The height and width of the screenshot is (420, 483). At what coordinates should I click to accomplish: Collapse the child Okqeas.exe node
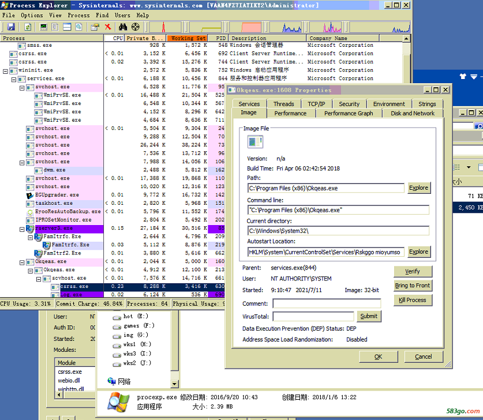[30, 271]
